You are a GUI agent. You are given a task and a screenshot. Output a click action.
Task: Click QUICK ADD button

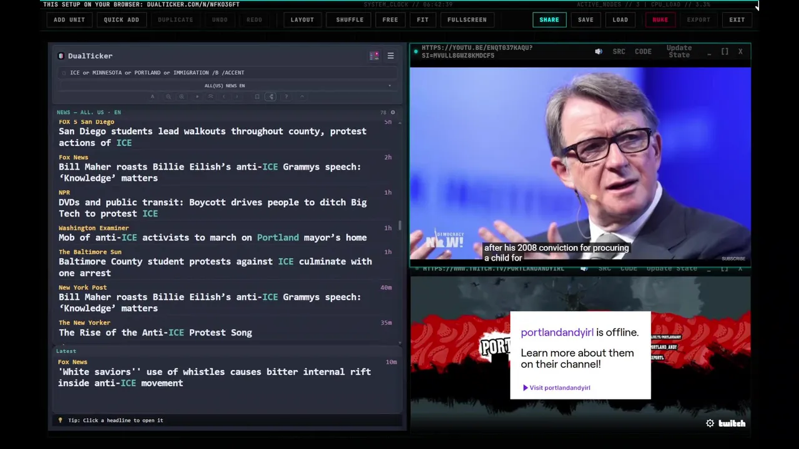(x=122, y=20)
